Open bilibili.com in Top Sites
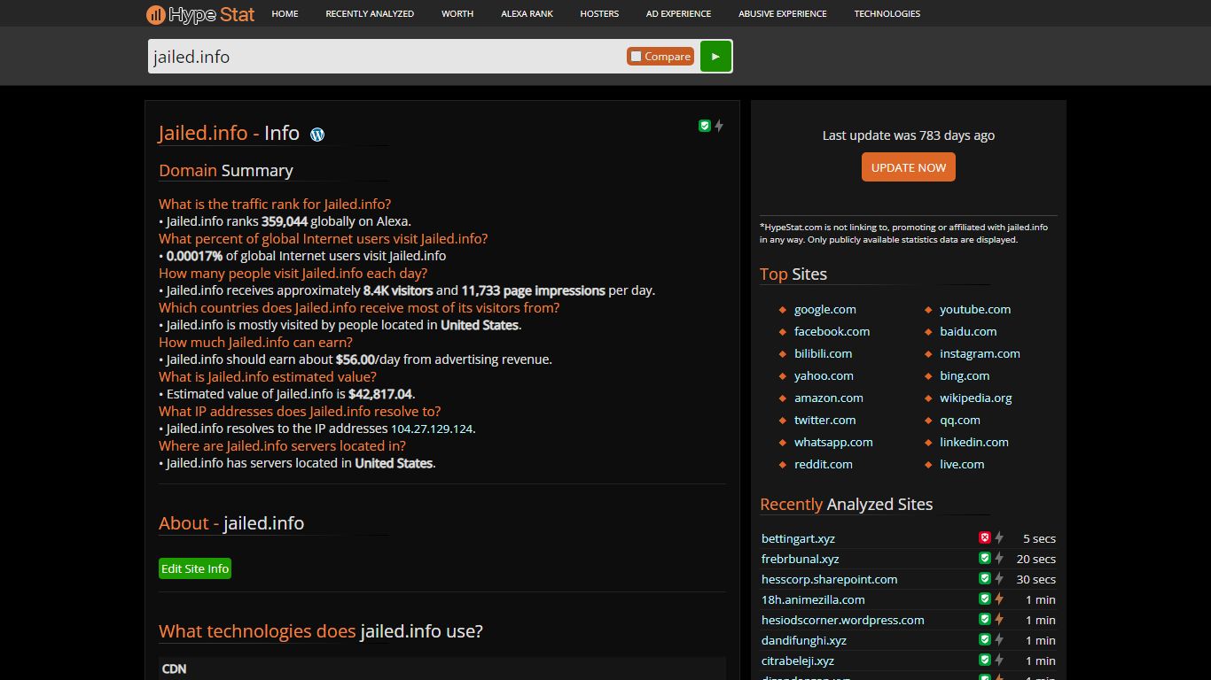The height and width of the screenshot is (680, 1211). [823, 353]
